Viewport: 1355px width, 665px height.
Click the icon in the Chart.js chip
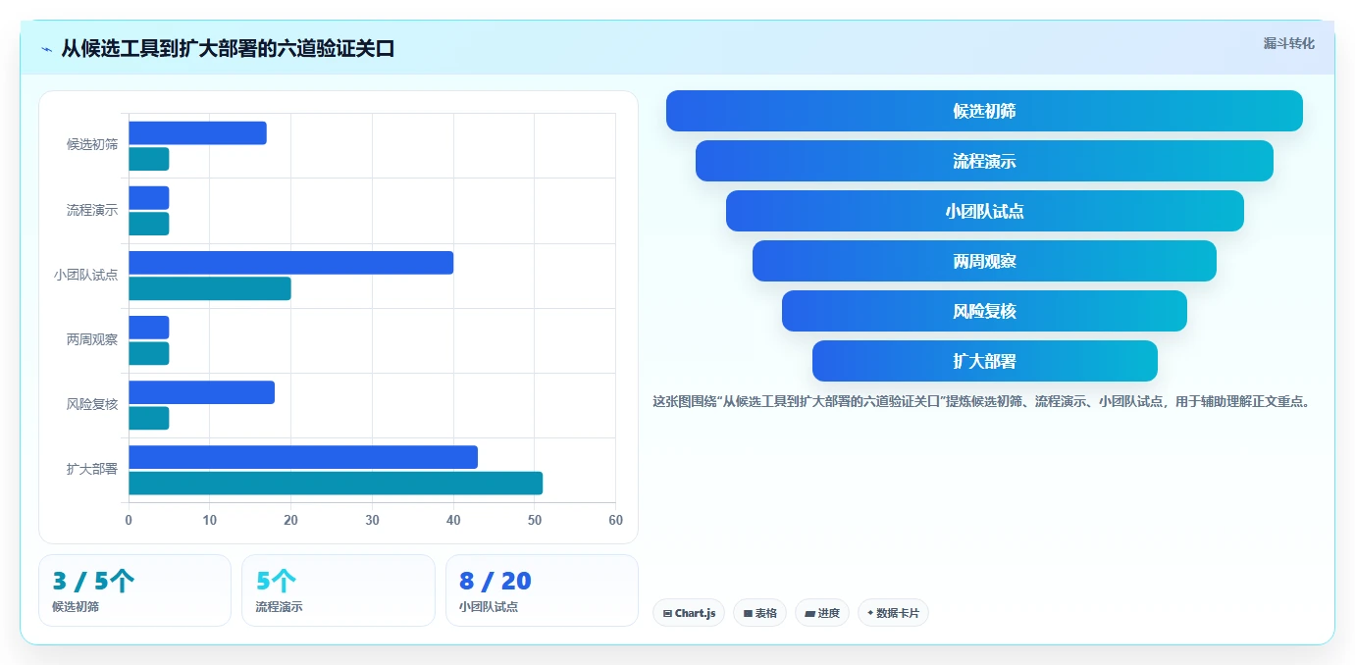(x=667, y=613)
